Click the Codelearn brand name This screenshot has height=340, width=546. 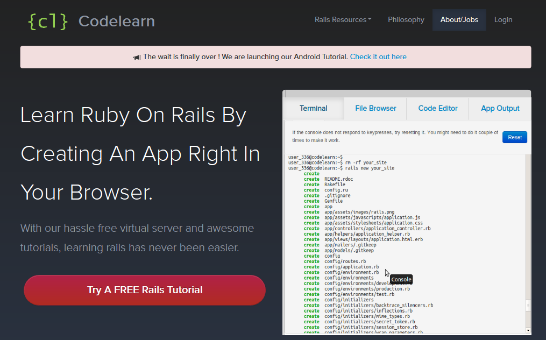pos(117,22)
